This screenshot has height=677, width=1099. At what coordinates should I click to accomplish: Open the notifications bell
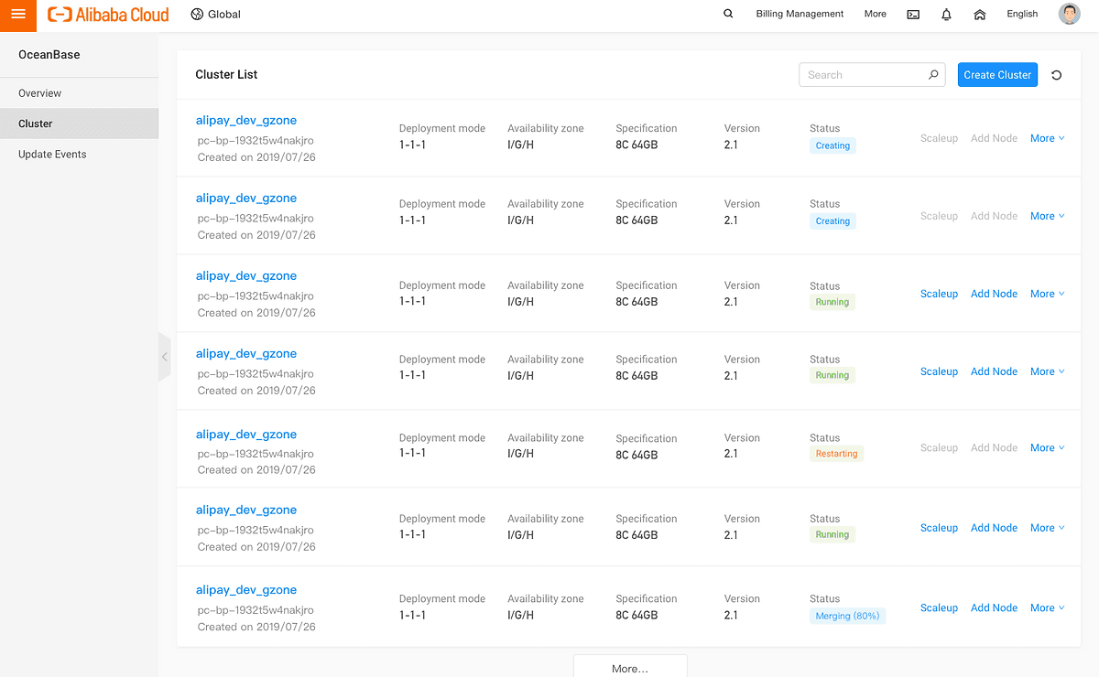(x=946, y=15)
